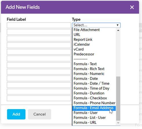Open the Type Select dropdown arrow
Image resolution: width=142 pixels, height=129 pixels.
point(117,25)
